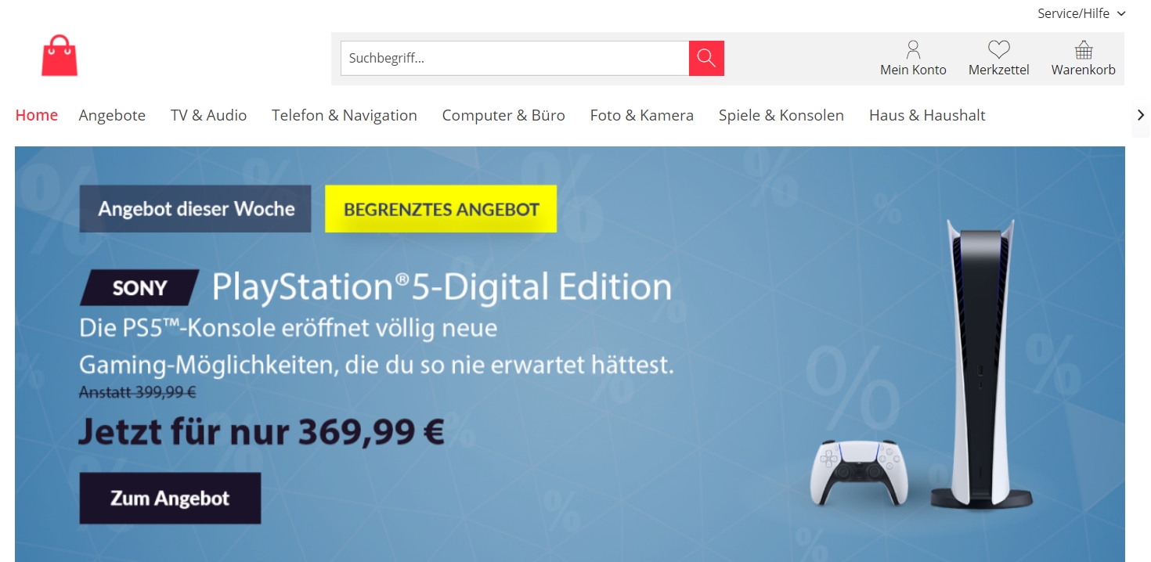Viewport: 1151px width, 562px height.
Task: Open Mein Konto user icon
Action: click(913, 50)
